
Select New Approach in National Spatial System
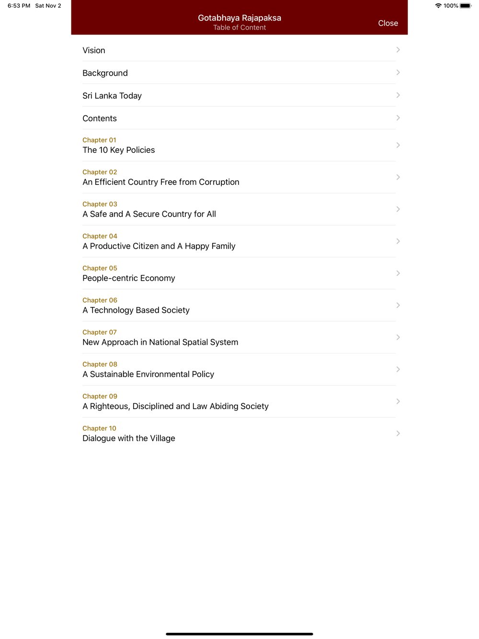239,338
